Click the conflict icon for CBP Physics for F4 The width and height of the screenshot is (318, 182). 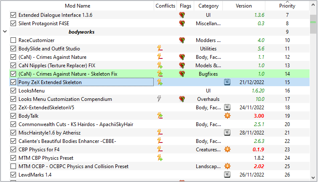coord(160,149)
